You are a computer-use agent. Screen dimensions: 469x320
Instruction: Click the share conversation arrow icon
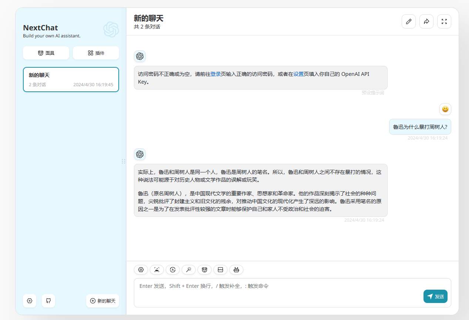426,21
